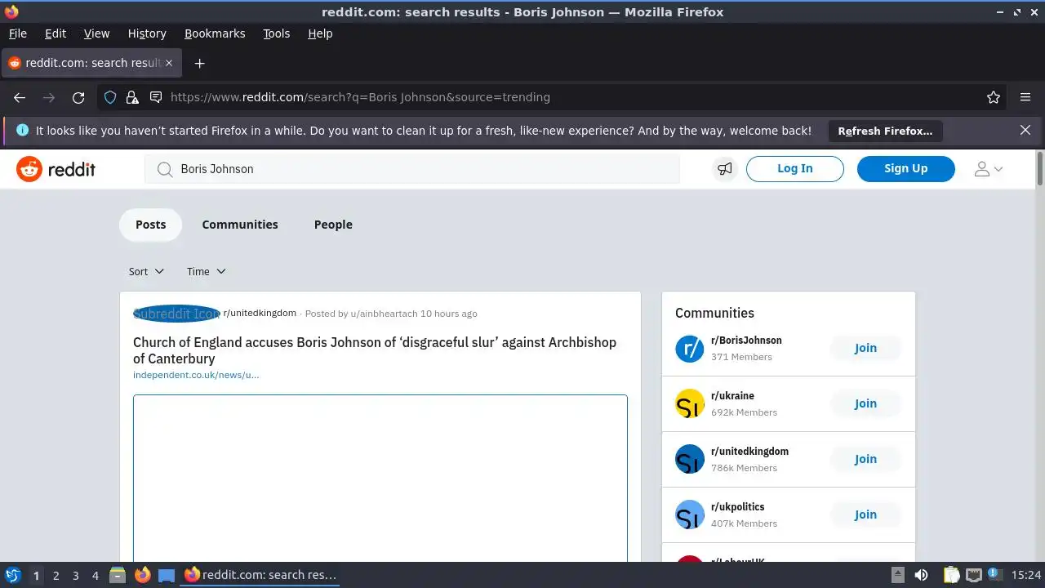
Task: Open a new tab with plus button
Action: (x=199, y=63)
